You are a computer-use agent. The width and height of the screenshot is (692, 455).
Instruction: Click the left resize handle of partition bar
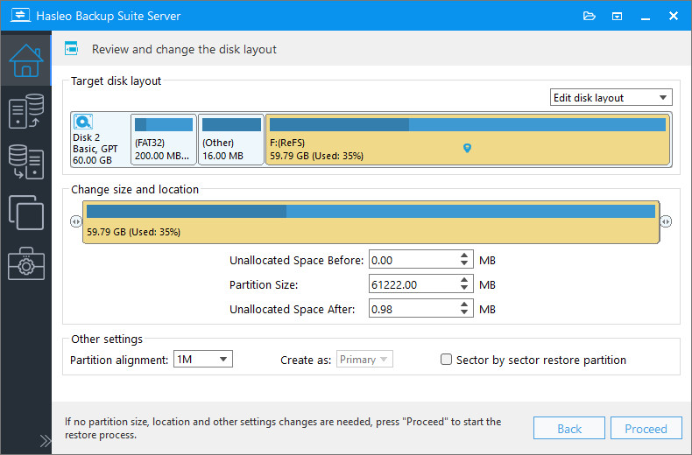76,221
